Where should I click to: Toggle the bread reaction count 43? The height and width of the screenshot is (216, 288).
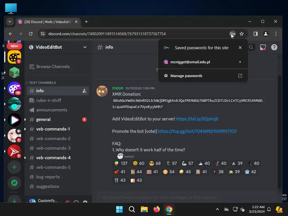136,180
